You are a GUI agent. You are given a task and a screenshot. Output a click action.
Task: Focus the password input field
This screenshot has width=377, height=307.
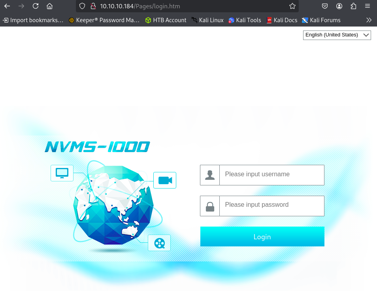tap(271, 206)
